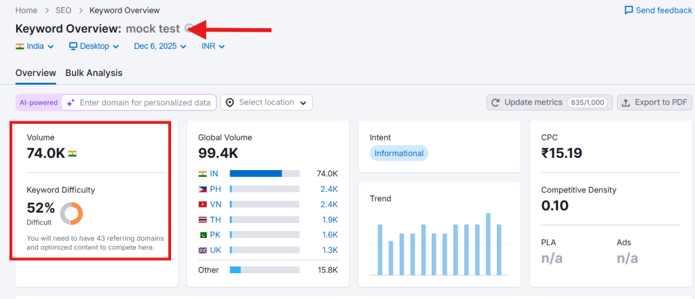Click the PK country link
Screen dimensions: 695x299
coord(215,235)
